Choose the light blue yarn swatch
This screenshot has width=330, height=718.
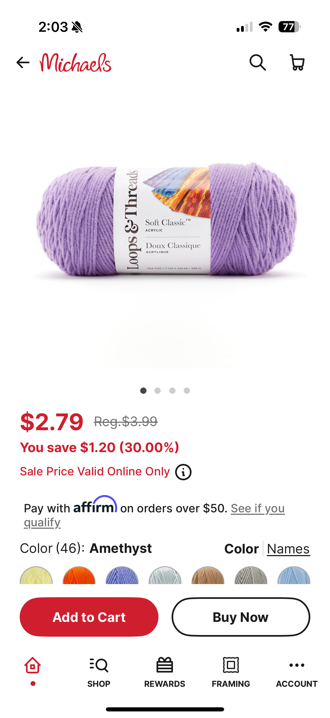click(294, 575)
